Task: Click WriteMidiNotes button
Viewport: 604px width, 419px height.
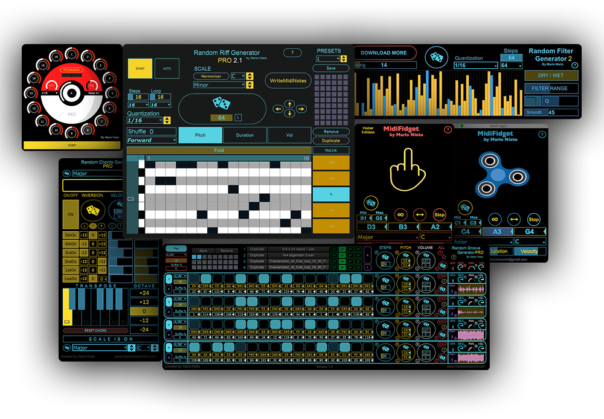Action: (288, 80)
